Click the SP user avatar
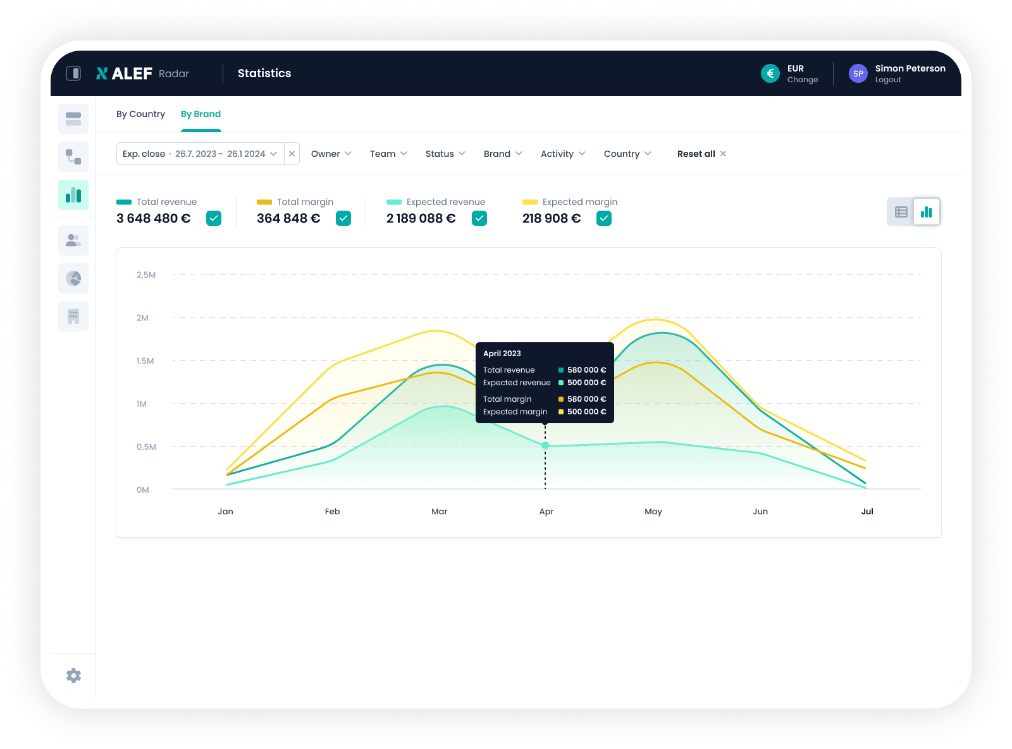The image size is (1012, 749). 858,73
